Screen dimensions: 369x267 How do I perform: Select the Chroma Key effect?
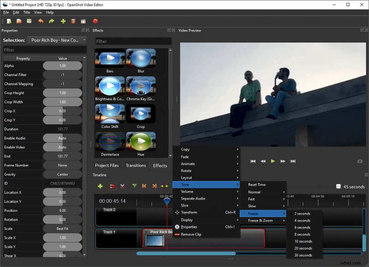click(141, 87)
